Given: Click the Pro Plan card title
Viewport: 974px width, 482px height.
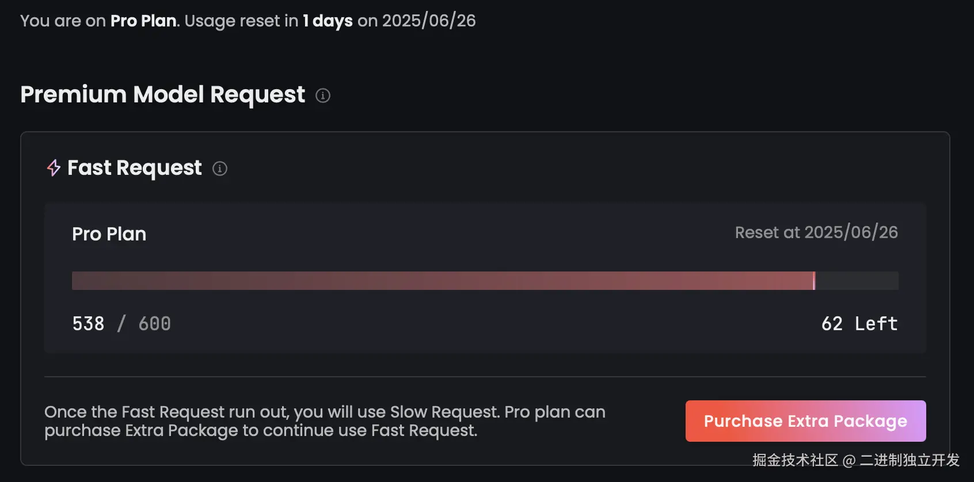Looking at the screenshot, I should coord(109,234).
